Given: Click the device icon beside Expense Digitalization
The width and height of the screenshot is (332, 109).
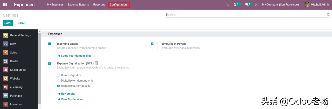Looking at the screenshot, I should (x=96, y=63).
